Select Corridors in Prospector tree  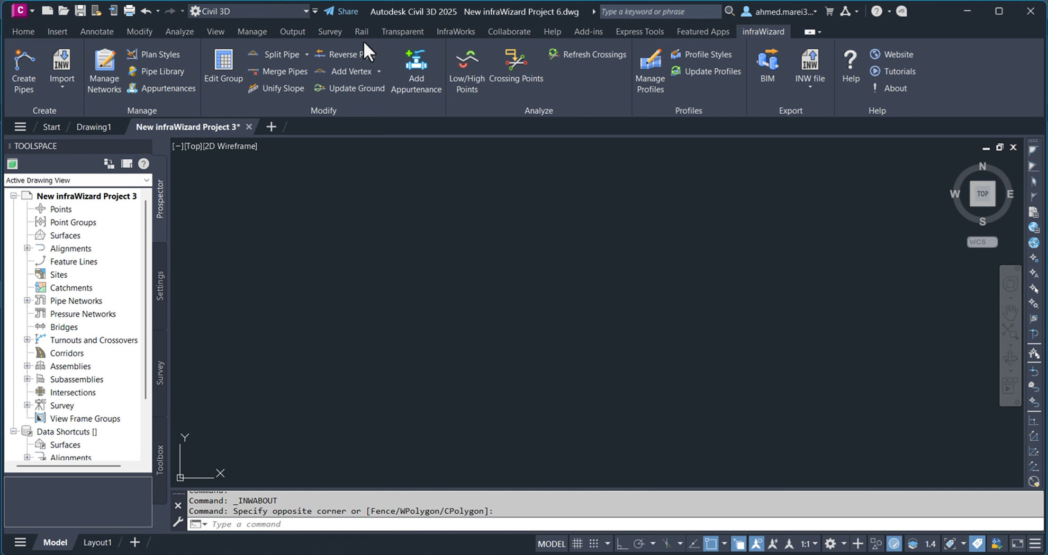coord(67,353)
